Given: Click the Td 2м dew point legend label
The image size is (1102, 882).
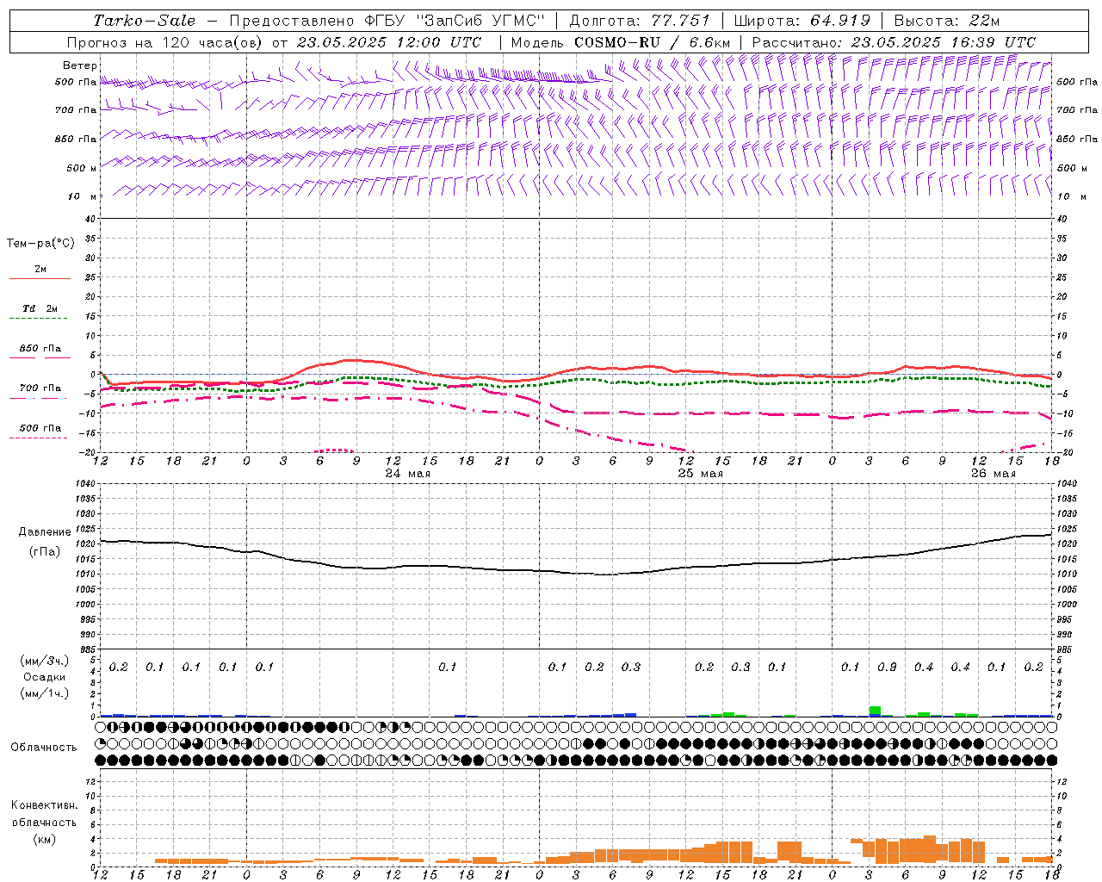Looking at the screenshot, I should (x=40, y=308).
